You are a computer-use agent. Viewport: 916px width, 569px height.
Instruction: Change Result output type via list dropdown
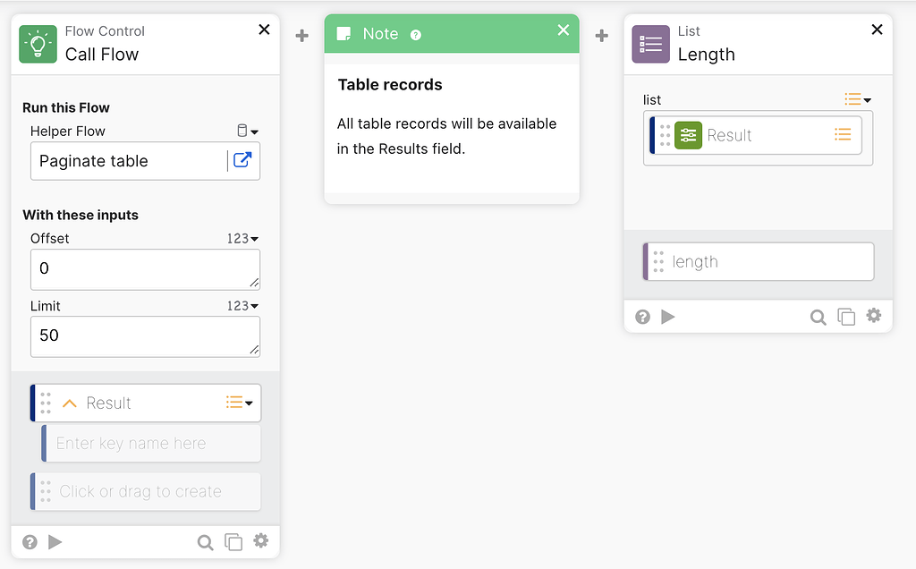(x=239, y=403)
